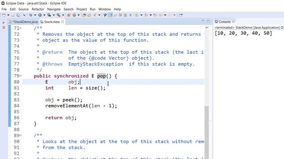Toggle Show Whitespace Characters pilcrow icon
The image size is (284, 159).
pyautogui.click(x=130, y=15)
